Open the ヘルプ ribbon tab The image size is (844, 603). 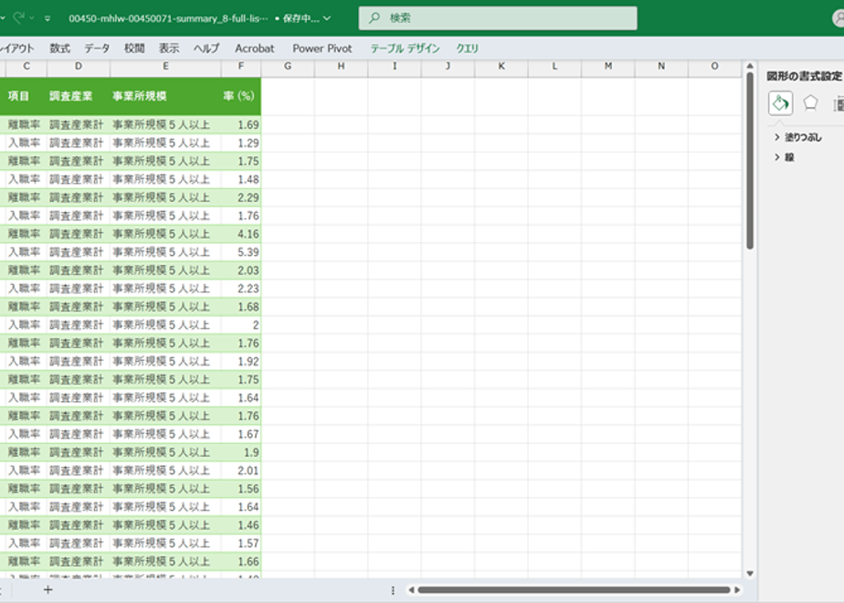206,48
